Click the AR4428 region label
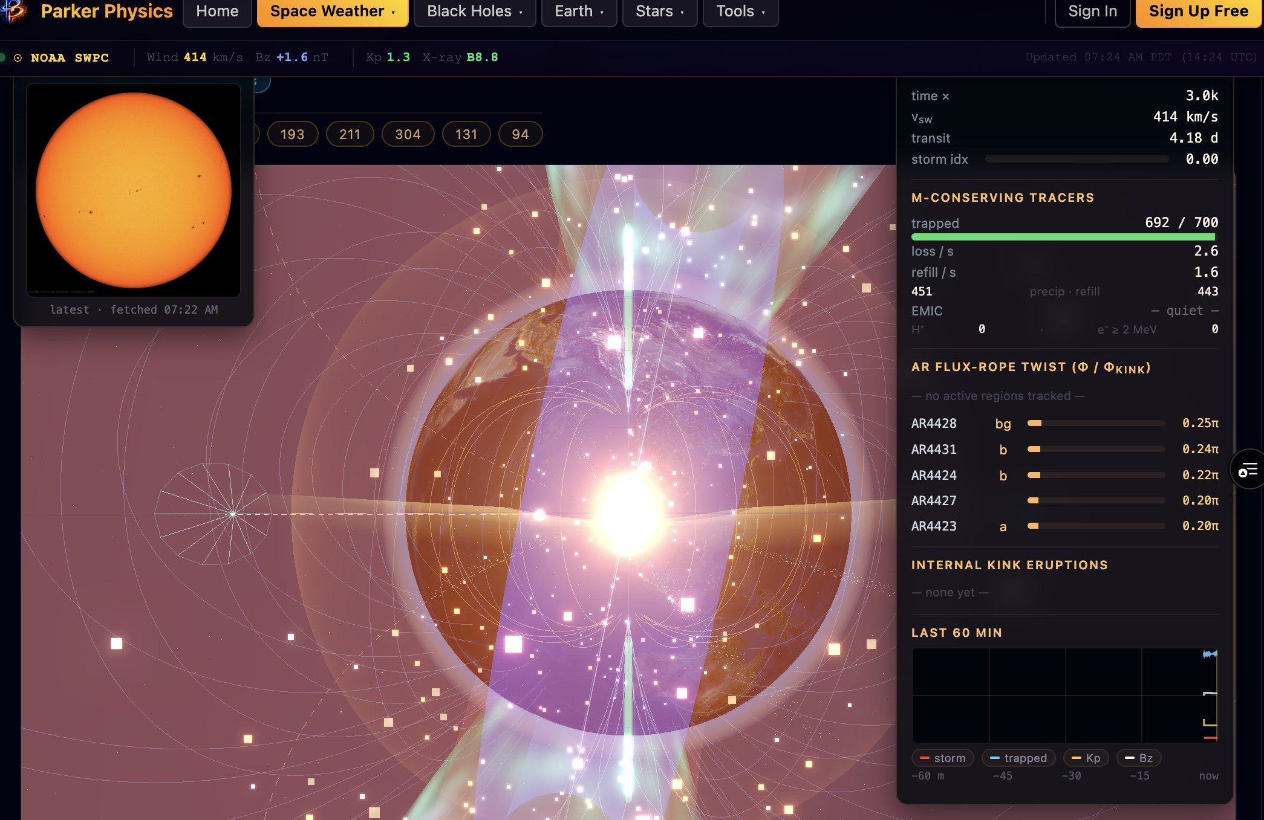 click(934, 424)
